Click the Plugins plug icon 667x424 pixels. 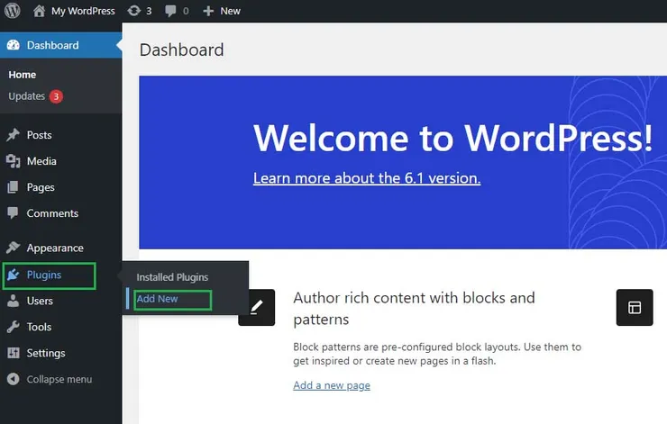[x=14, y=275]
